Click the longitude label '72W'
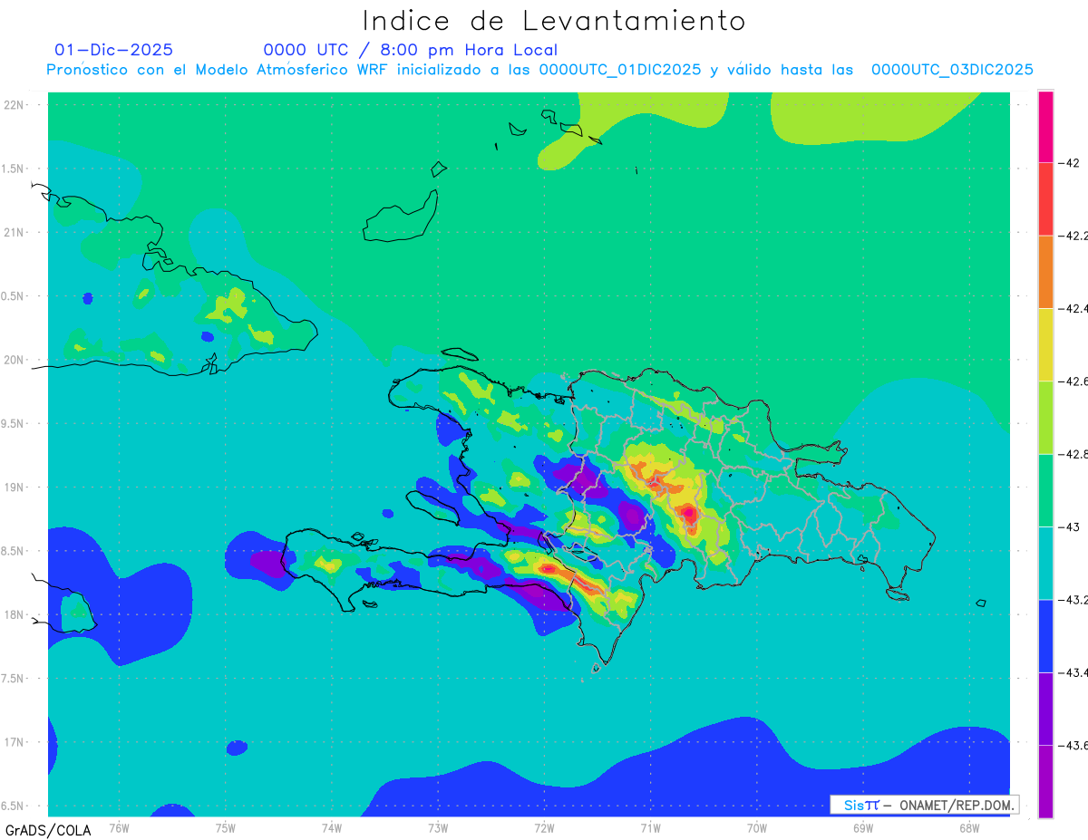Image resolution: width=1088 pixels, height=840 pixels. coord(544,827)
